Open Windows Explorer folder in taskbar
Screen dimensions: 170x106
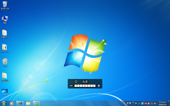(x=28, y=104)
